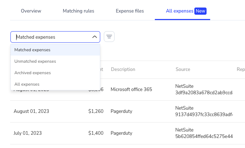245x148 pixels.
Task: Open the Matching rules tab
Action: tap(78, 11)
